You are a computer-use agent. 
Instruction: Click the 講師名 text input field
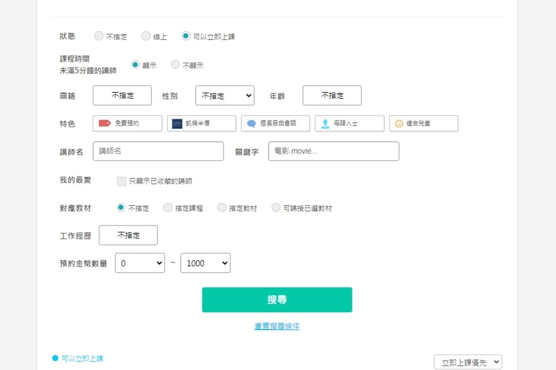click(158, 151)
